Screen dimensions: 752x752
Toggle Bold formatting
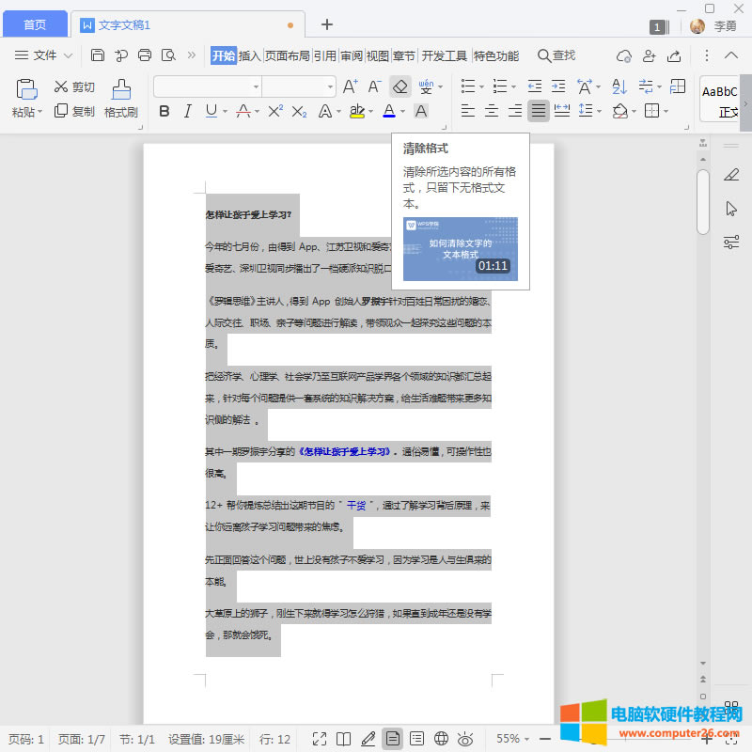pyautogui.click(x=164, y=111)
